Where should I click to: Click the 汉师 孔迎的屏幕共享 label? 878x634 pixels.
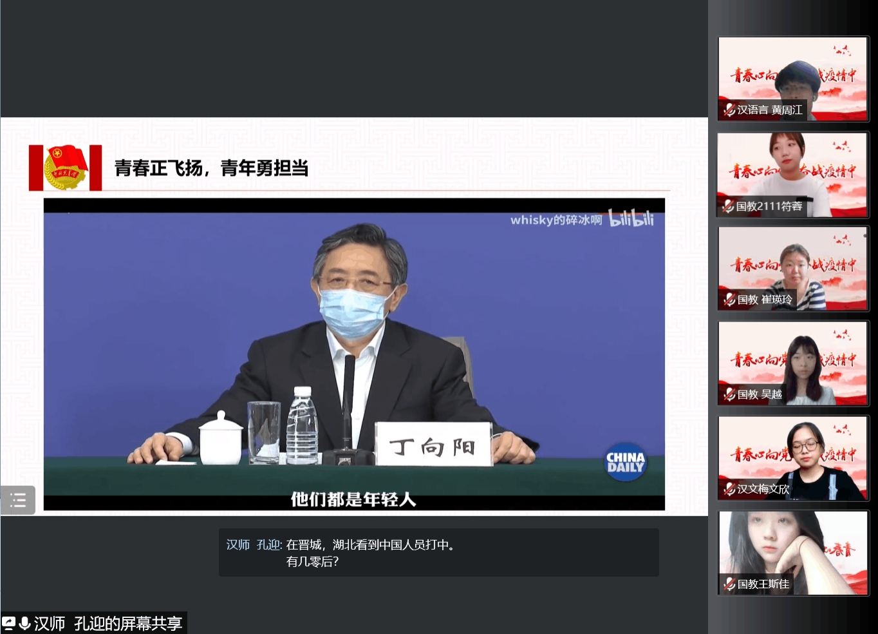click(107, 623)
